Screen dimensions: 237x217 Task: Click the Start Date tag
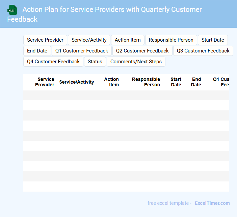coord(213,40)
